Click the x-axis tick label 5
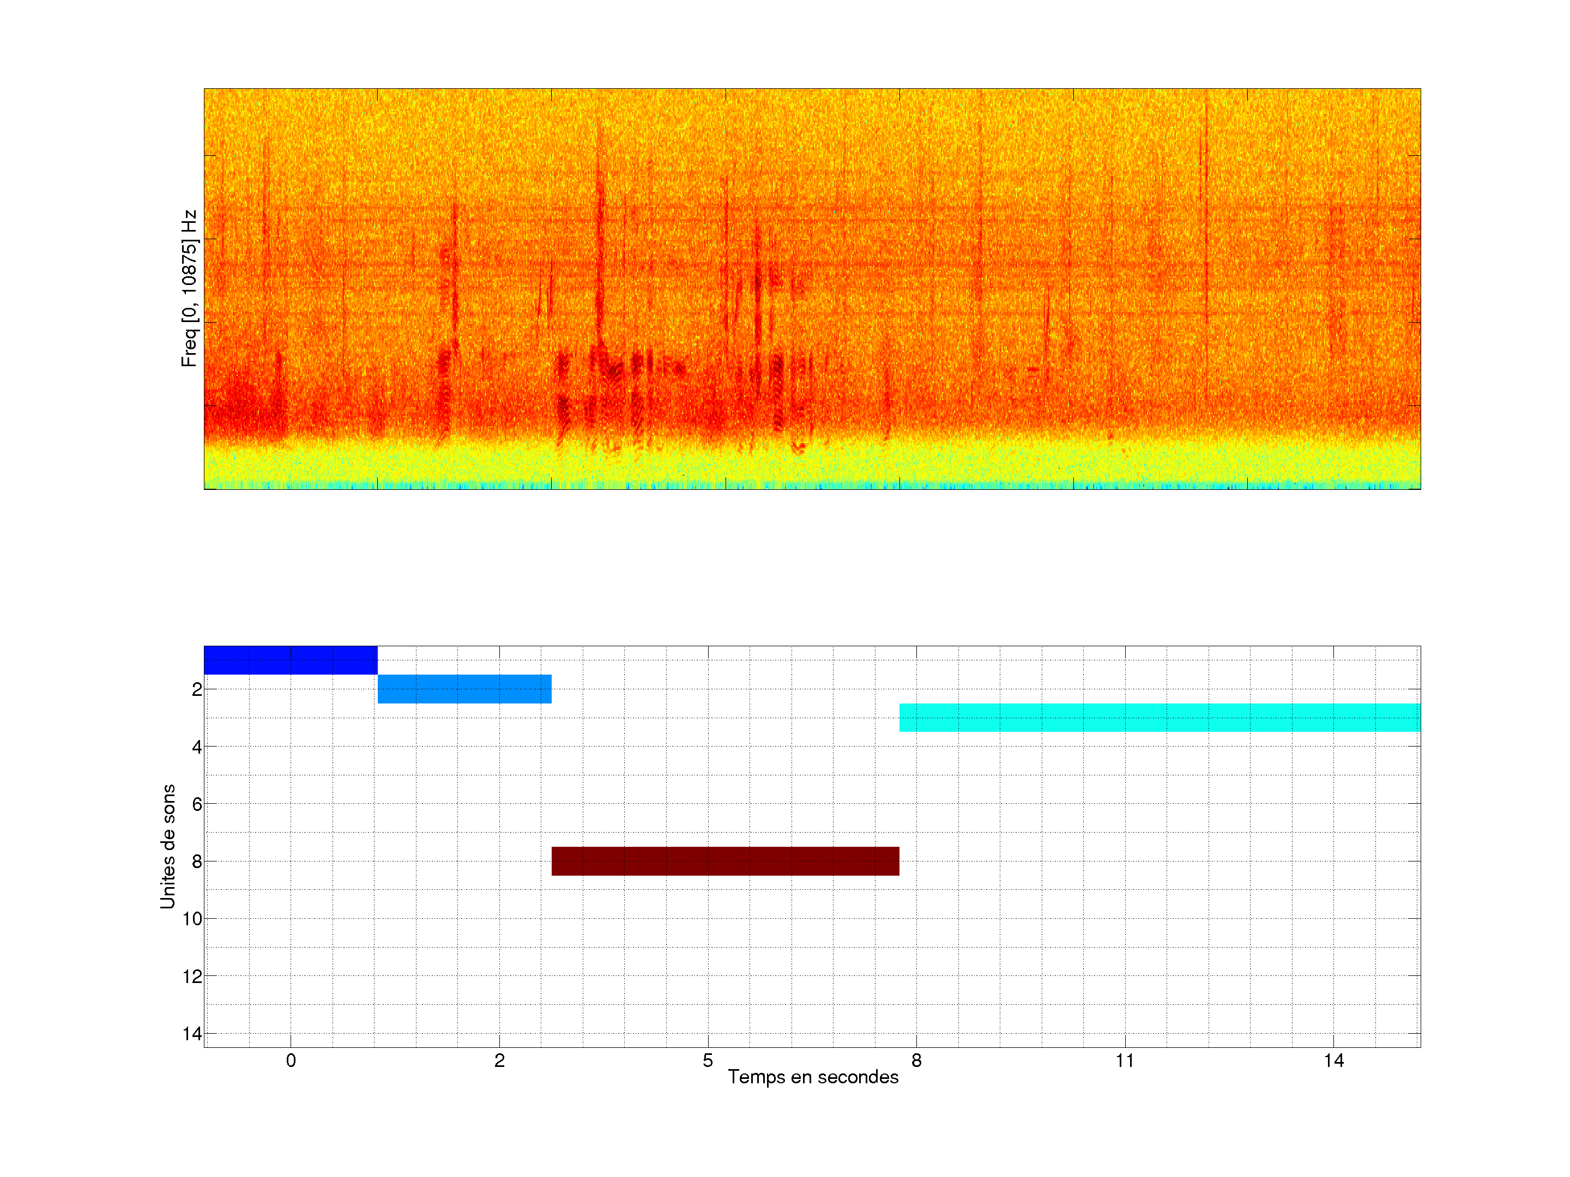 708,1060
